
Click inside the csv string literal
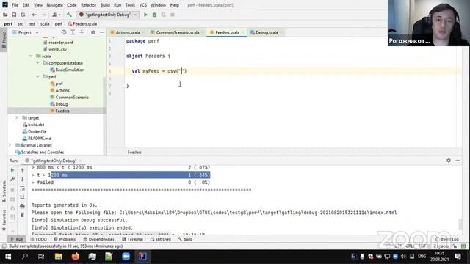(181, 71)
